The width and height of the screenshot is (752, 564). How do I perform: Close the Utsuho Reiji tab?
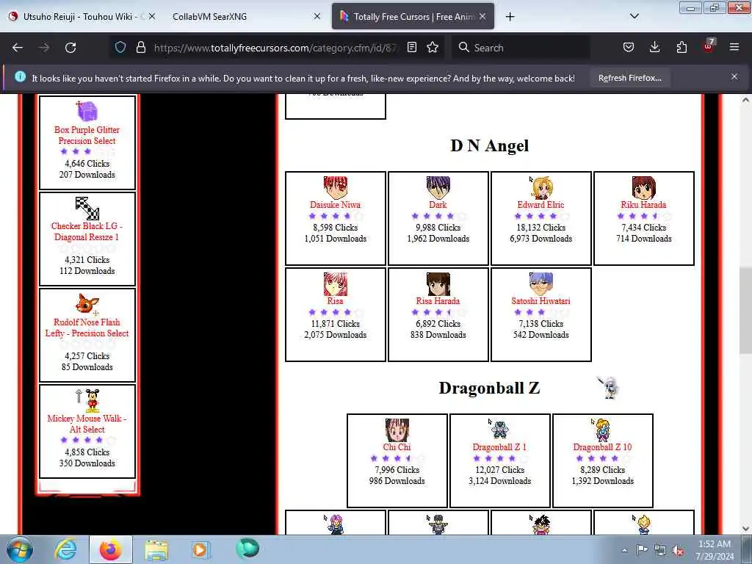point(151,16)
